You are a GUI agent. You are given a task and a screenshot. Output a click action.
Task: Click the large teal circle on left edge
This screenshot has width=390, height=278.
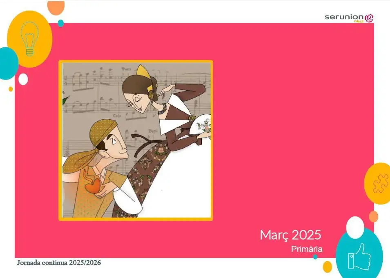[x=7, y=63]
